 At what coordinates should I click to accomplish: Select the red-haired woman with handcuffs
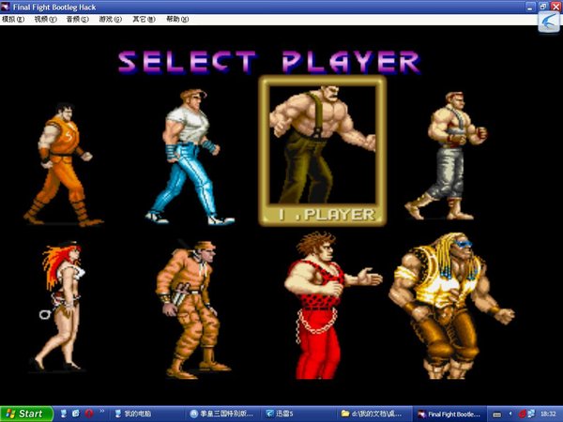60,306
